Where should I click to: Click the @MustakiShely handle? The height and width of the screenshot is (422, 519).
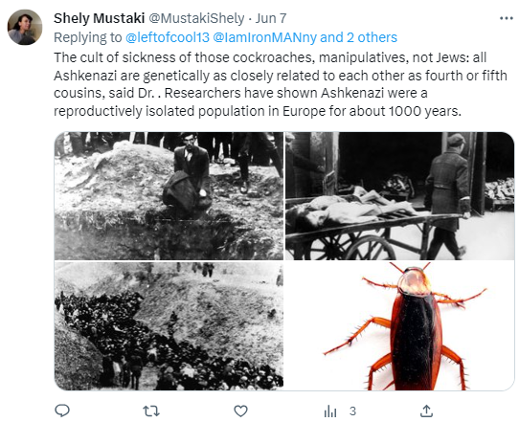coord(196,18)
